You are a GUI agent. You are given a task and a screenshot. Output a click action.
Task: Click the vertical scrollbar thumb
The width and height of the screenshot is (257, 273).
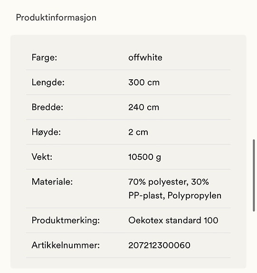(x=254, y=175)
